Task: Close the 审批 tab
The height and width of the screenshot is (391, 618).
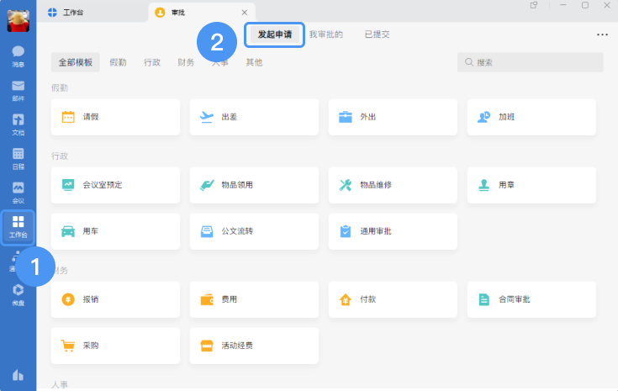Action: [244, 13]
